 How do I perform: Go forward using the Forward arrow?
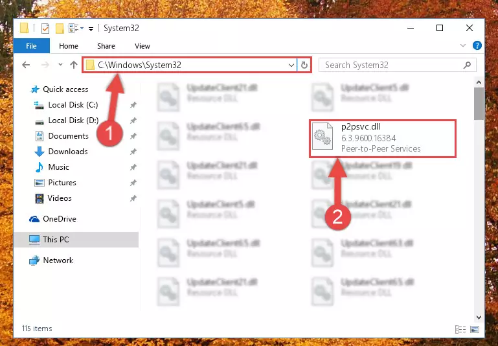click(45, 65)
